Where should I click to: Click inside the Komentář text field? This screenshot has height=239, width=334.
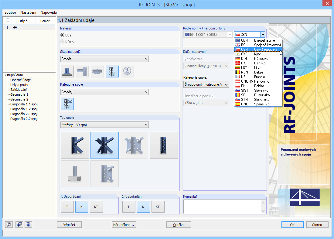[x=222, y=207]
